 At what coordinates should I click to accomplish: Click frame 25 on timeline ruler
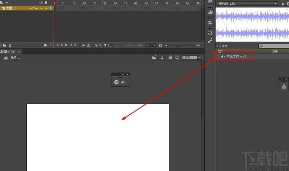pyautogui.click(x=105, y=3)
